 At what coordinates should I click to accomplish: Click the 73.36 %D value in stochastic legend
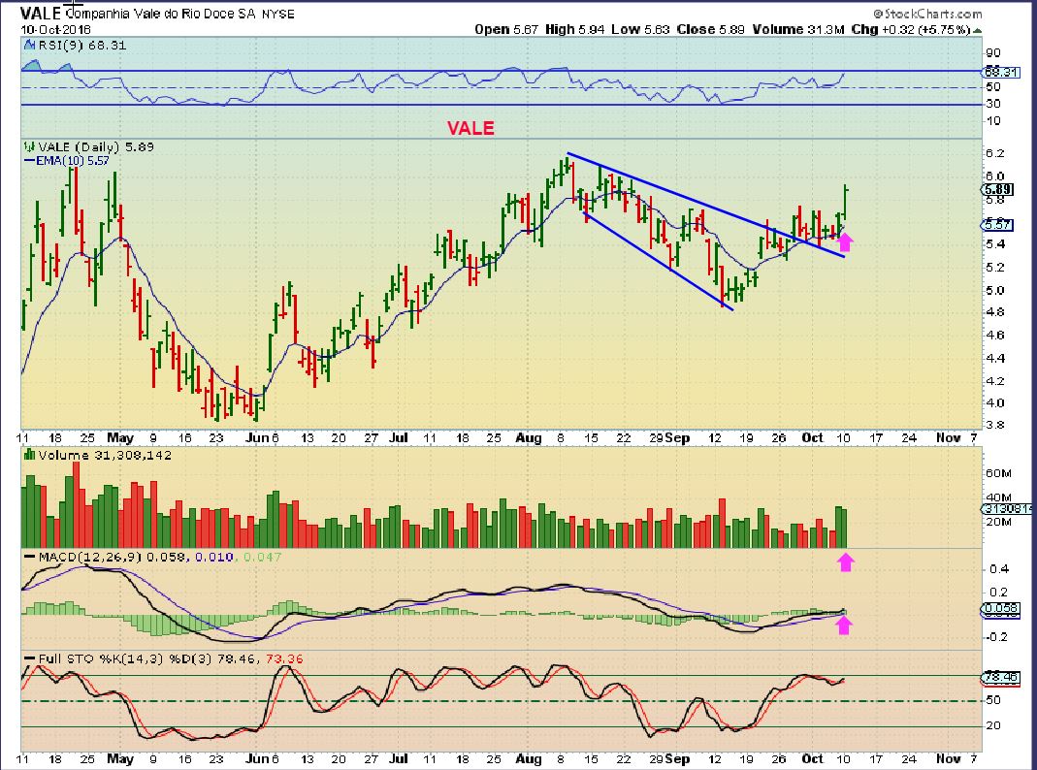click(284, 659)
